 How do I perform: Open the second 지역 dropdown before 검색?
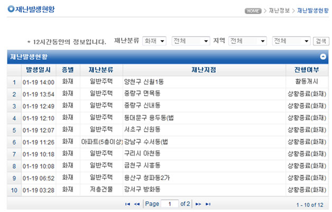(291, 41)
